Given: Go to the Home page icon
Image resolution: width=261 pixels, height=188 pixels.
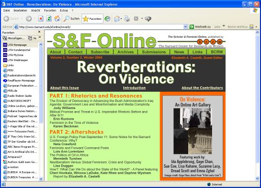Looking at the screenshot, I should pyautogui.click(x=57, y=18).
